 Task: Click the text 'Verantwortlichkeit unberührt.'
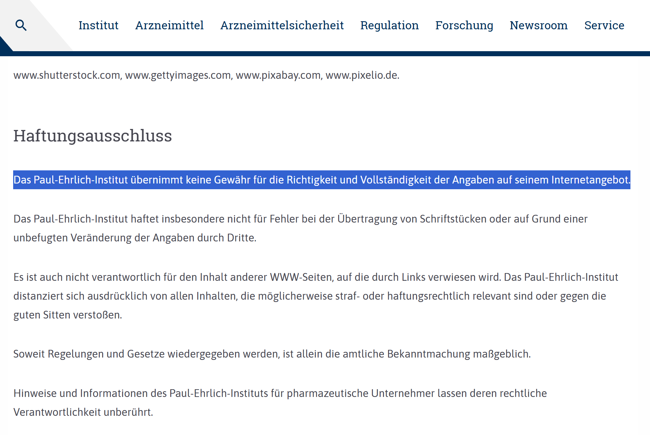[x=83, y=412]
